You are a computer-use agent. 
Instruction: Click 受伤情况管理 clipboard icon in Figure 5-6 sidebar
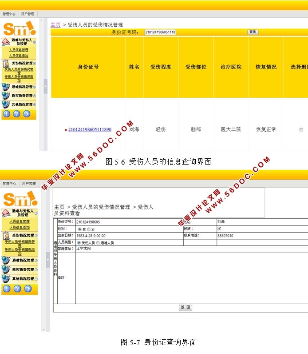[6, 64]
